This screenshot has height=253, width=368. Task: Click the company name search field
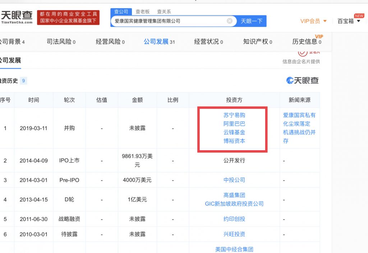tap(169, 21)
